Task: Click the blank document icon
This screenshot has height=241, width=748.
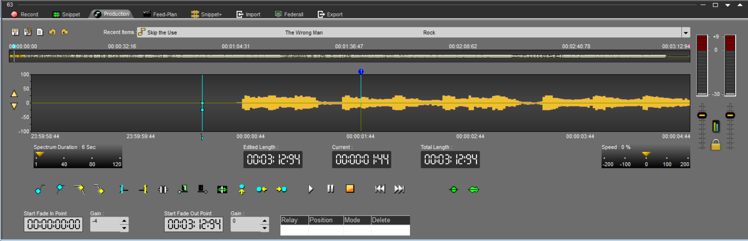Action: coord(40,32)
